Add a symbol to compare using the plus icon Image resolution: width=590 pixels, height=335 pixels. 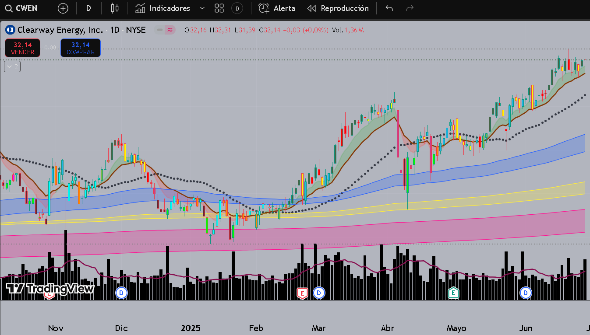pos(63,8)
